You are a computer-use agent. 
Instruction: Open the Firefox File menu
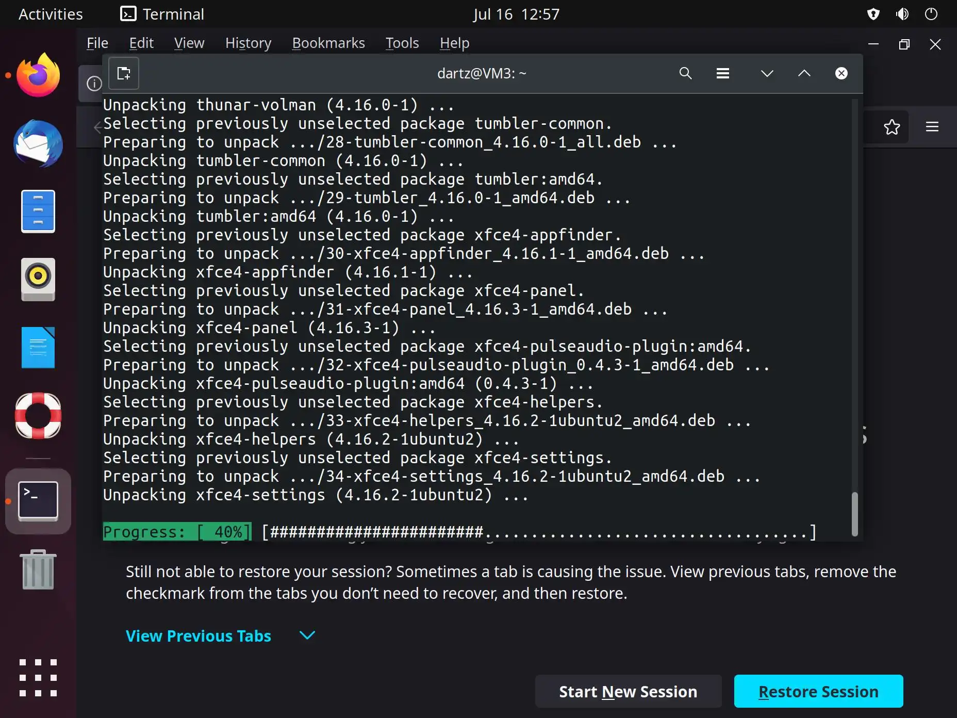coord(97,43)
